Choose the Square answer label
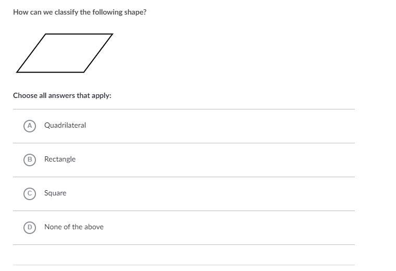396x271 pixels. (x=55, y=193)
